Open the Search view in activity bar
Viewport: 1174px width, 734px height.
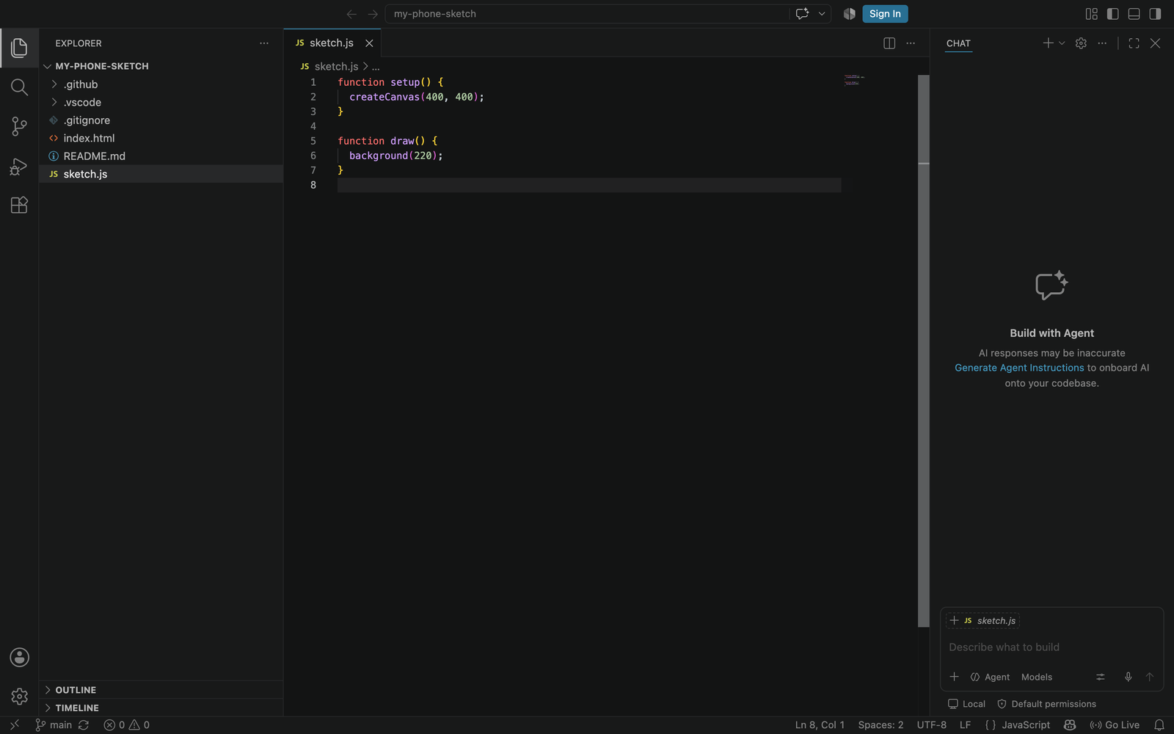coord(19,87)
